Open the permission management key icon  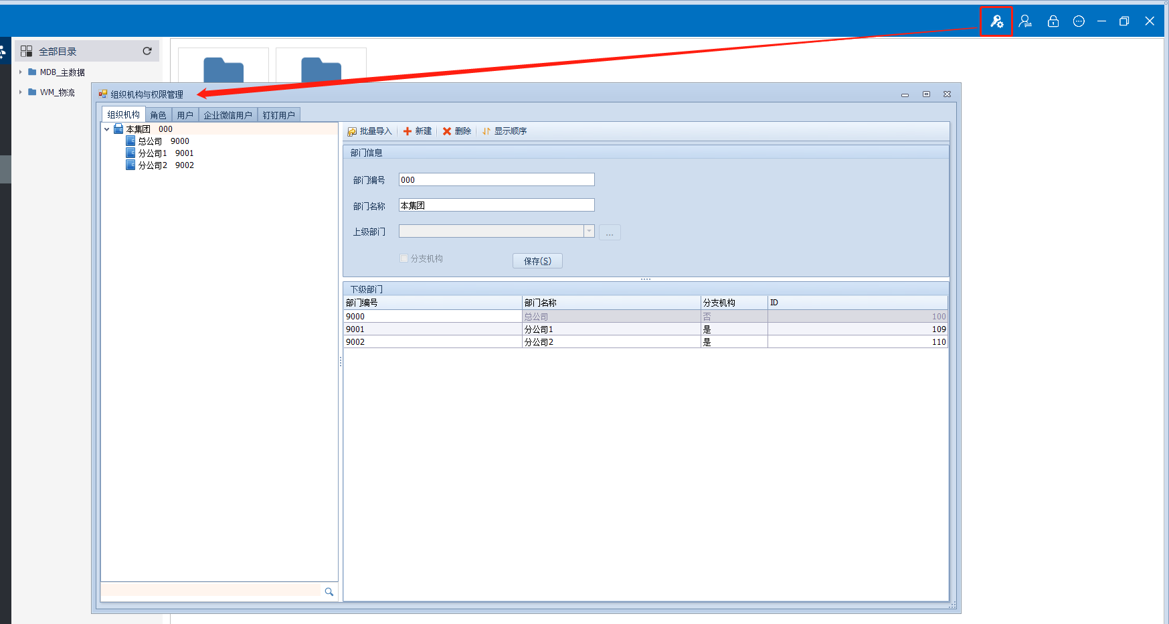pos(996,21)
